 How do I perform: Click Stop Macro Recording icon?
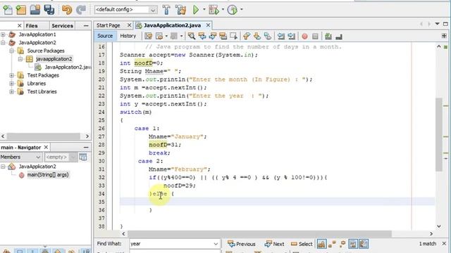pos(315,36)
